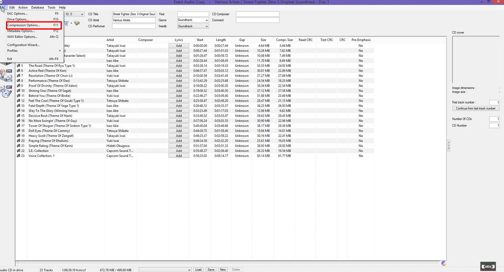Screen dimensions: 504x272
Task: Click the music note icon of track 9
Action: [x=18, y=86]
